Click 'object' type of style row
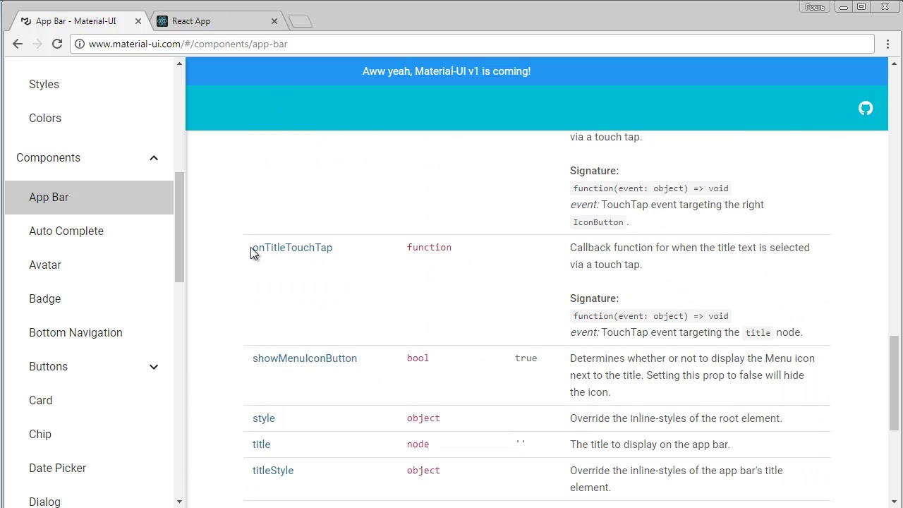903x508 pixels. point(423,418)
